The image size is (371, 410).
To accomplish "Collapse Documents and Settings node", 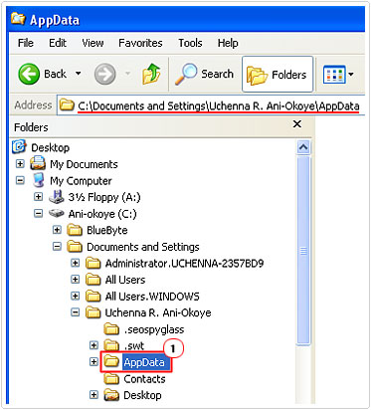I will pos(57,247).
